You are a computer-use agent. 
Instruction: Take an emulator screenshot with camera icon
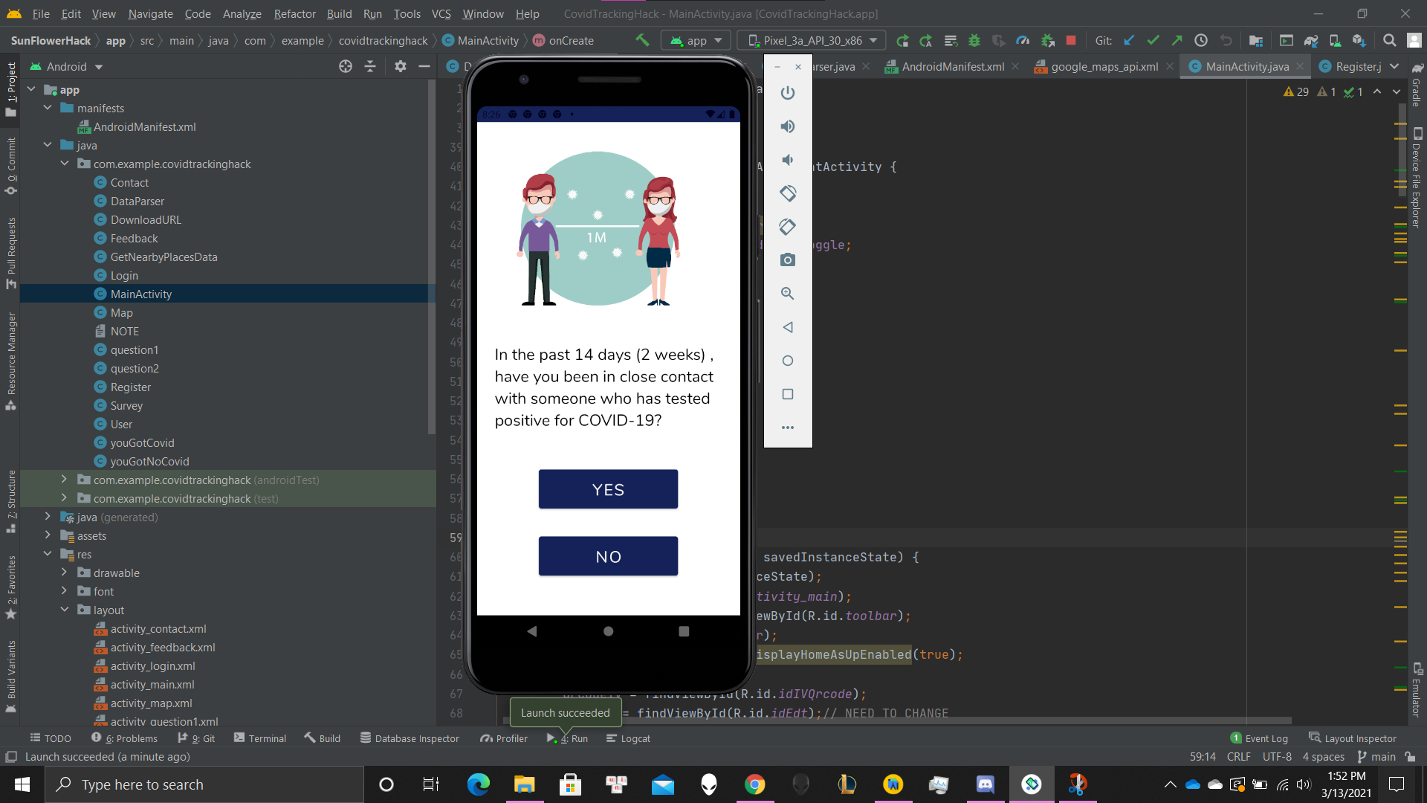tap(788, 260)
